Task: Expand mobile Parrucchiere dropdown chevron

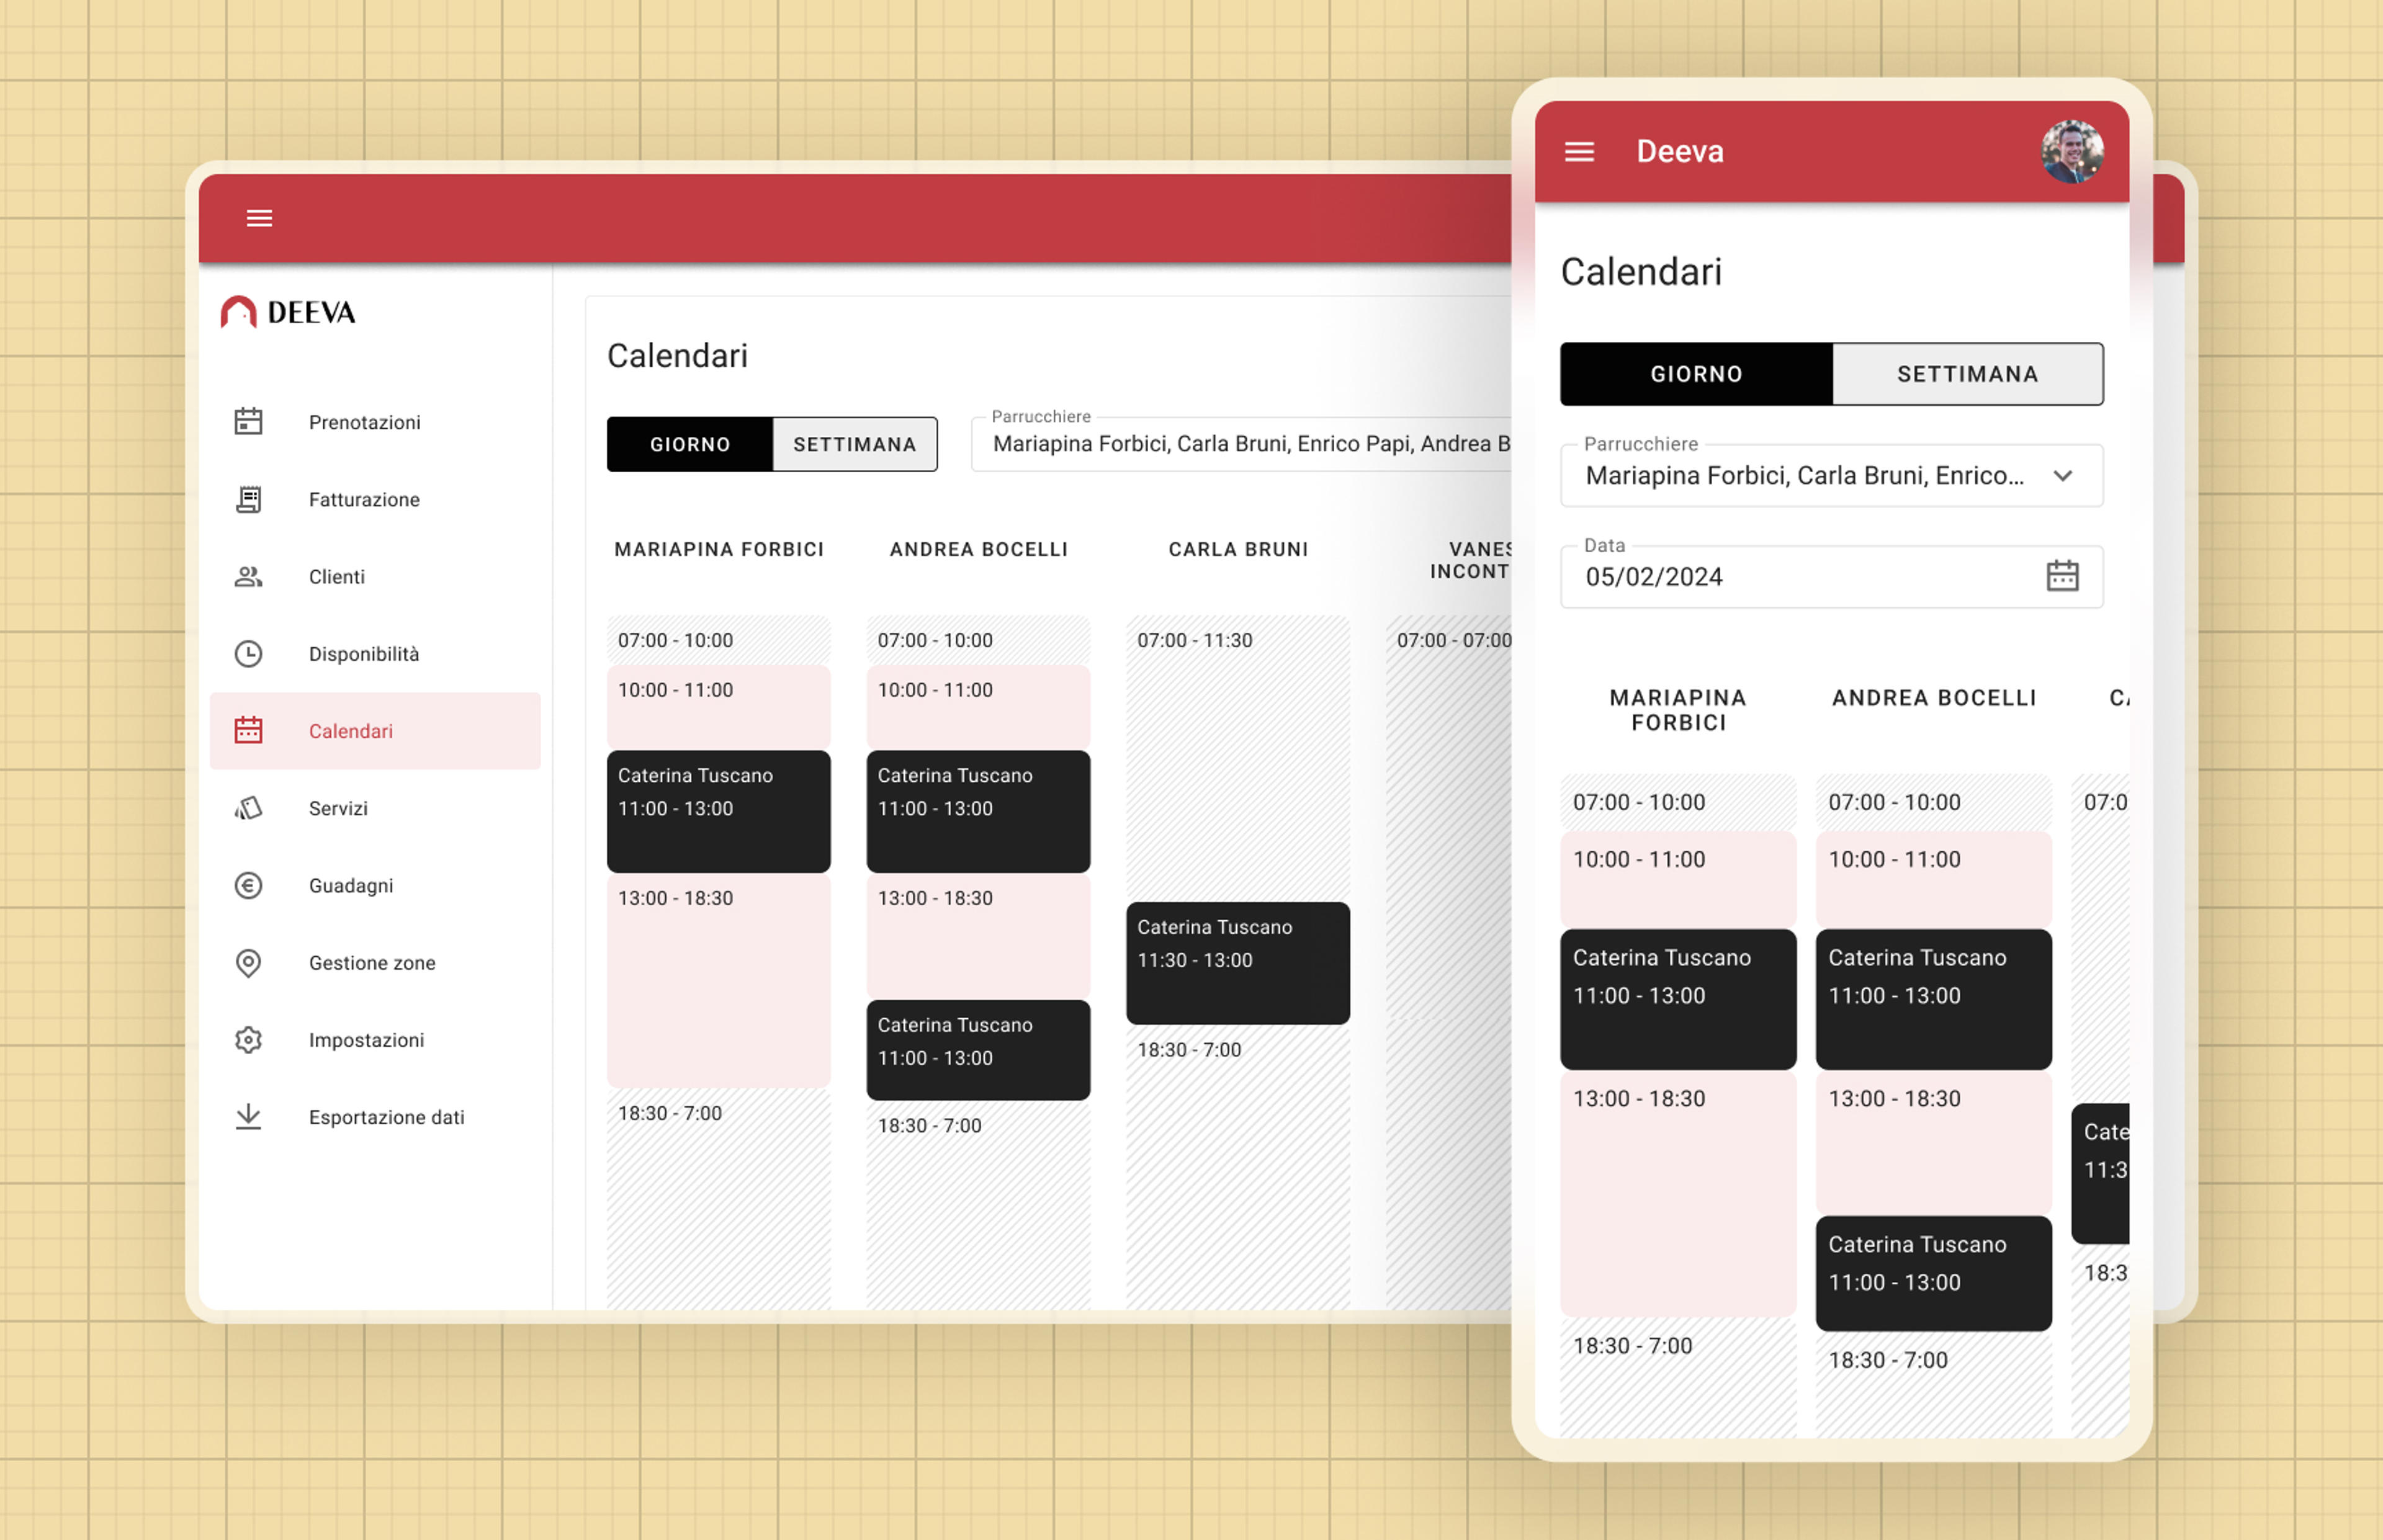Action: tap(2062, 476)
